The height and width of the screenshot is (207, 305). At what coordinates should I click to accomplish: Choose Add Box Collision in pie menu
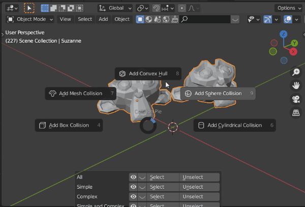pyautogui.click(x=69, y=125)
